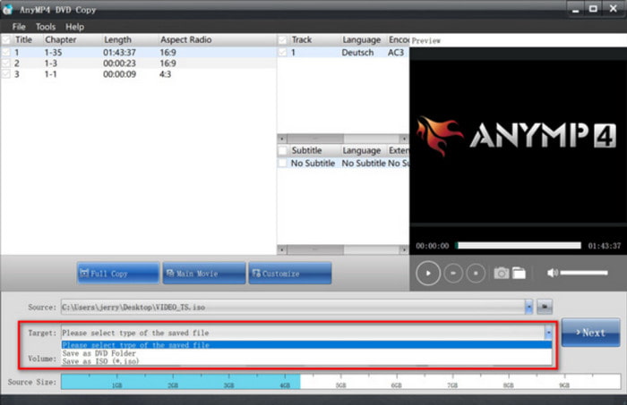The height and width of the screenshot is (405, 627).
Task: Click the Source path input field
Action: (x=293, y=307)
